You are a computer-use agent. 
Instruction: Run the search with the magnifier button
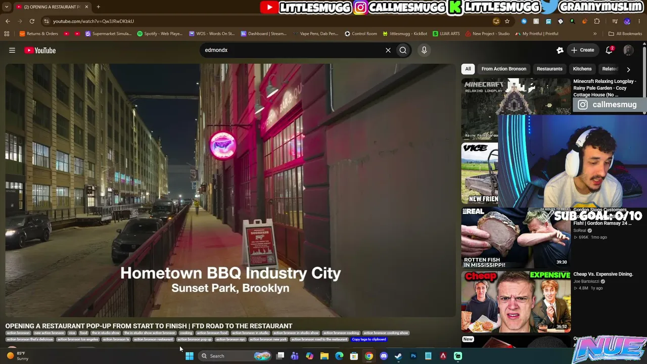403,50
